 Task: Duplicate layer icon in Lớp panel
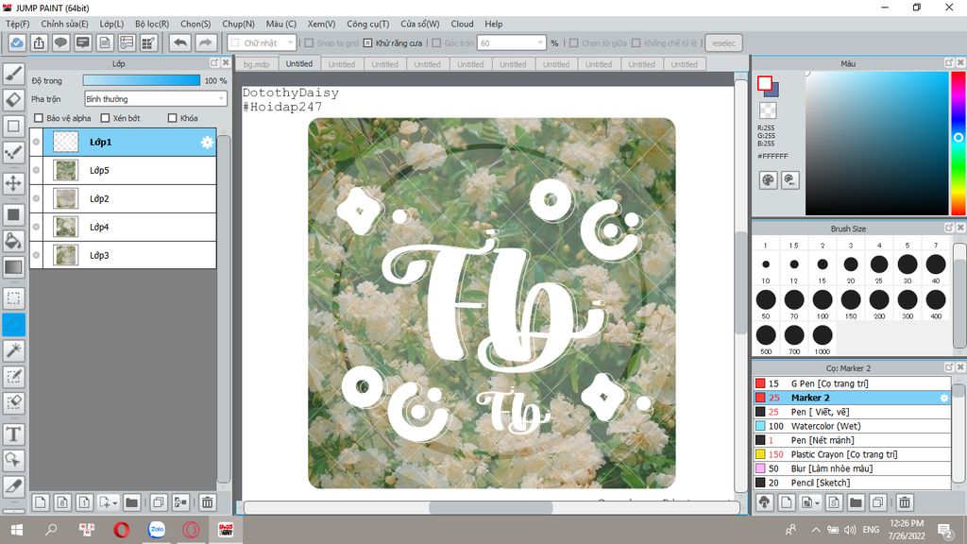pos(159,502)
